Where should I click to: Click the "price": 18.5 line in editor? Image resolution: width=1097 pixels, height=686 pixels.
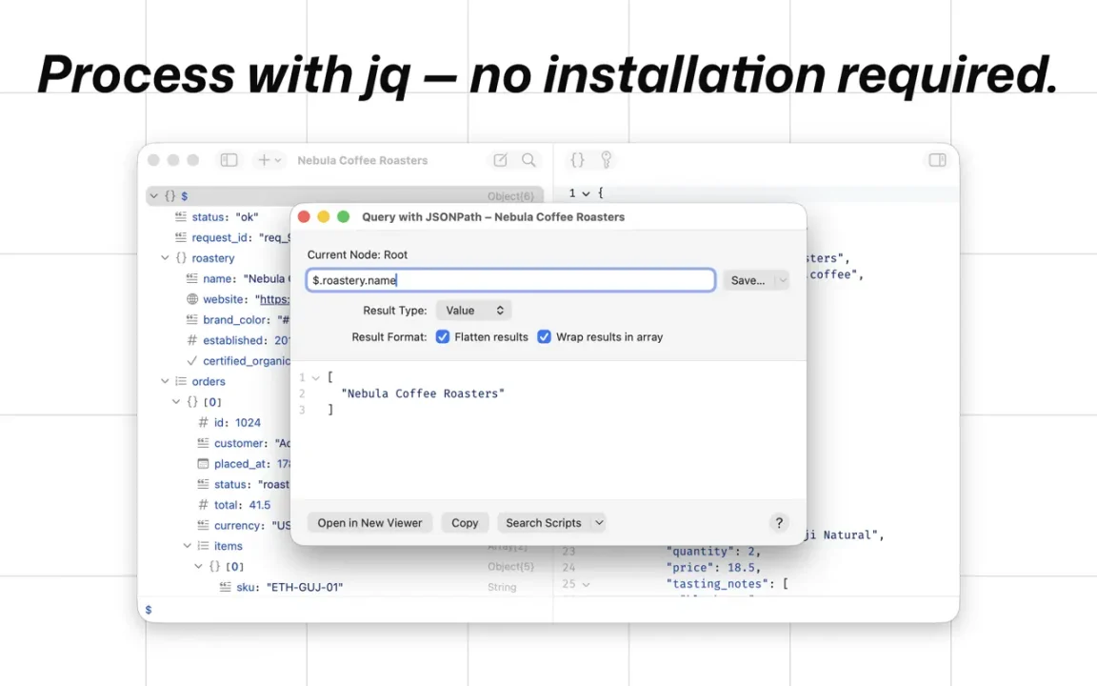[713, 568]
